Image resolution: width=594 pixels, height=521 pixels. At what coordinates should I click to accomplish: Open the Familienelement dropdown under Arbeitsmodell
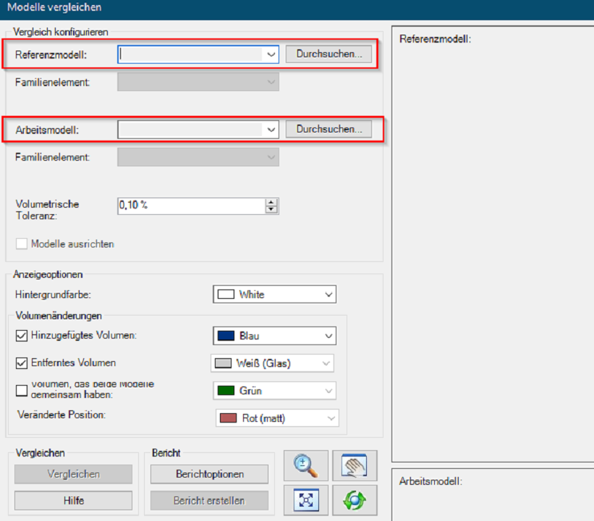(x=198, y=157)
